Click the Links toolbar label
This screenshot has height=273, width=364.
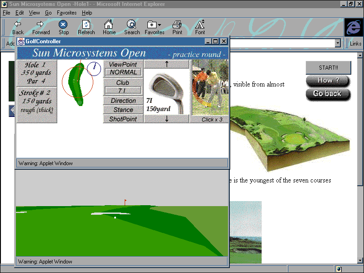click(355, 44)
